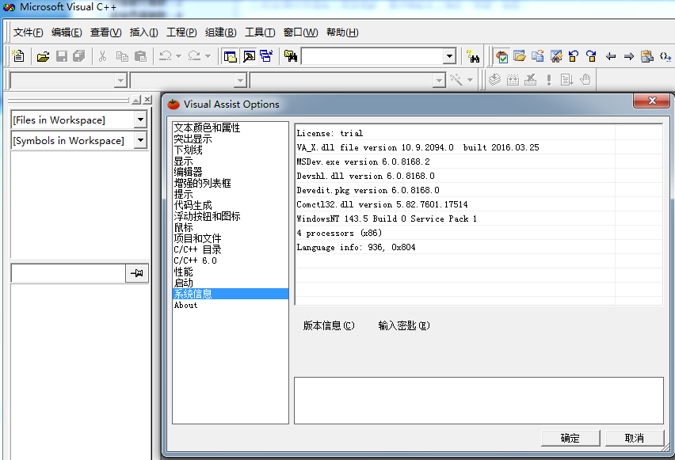The height and width of the screenshot is (460, 675).
Task: Click the Save All icon
Action: (78, 56)
